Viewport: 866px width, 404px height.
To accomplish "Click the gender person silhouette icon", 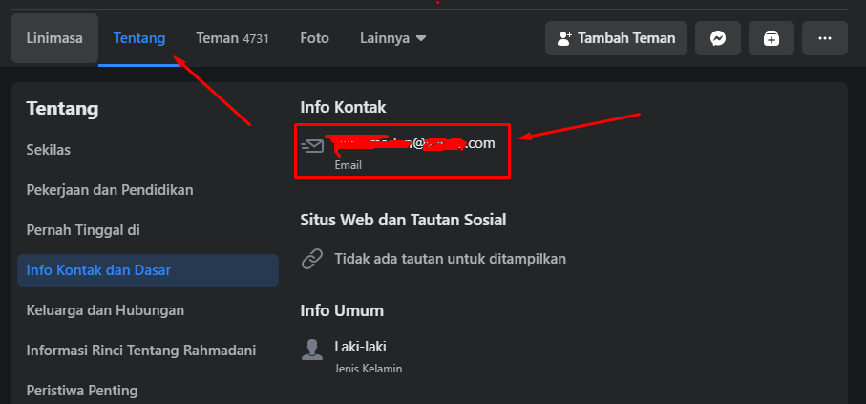I will (312, 350).
